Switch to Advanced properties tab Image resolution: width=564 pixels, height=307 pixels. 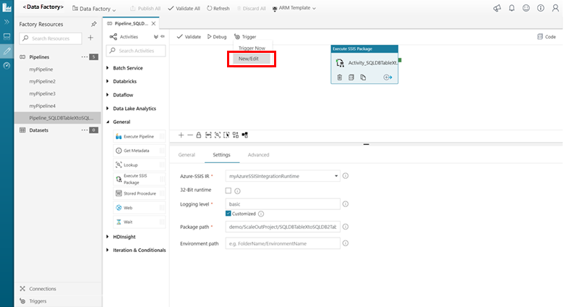tap(258, 155)
